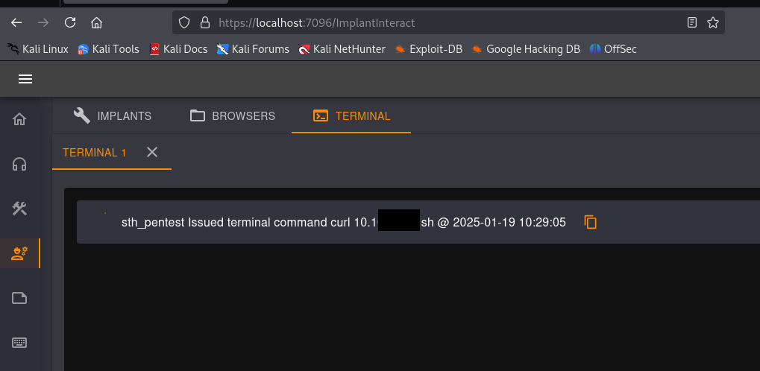Switch to the Implants tab
760x371 pixels.
(113, 116)
